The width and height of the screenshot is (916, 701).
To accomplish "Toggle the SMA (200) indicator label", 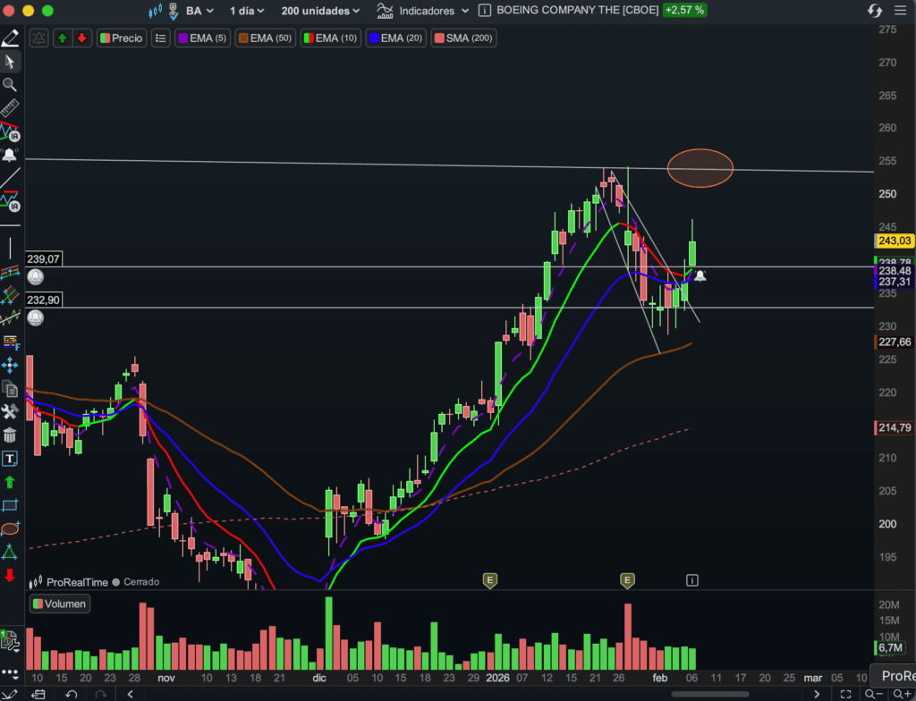I will pos(462,38).
